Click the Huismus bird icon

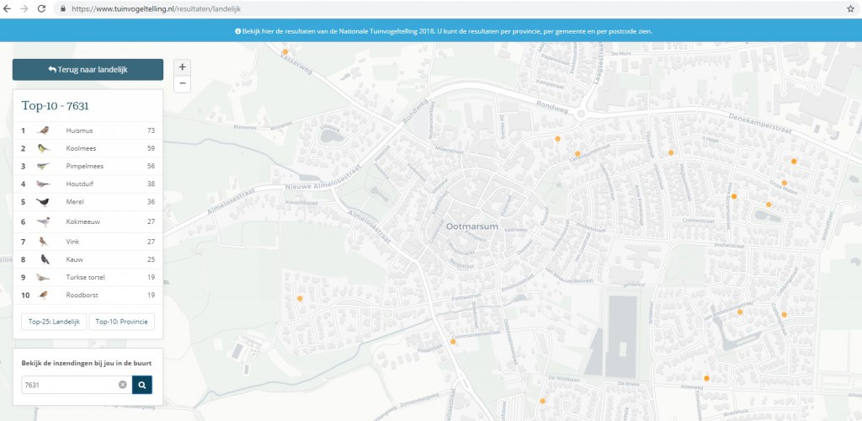[44, 131]
